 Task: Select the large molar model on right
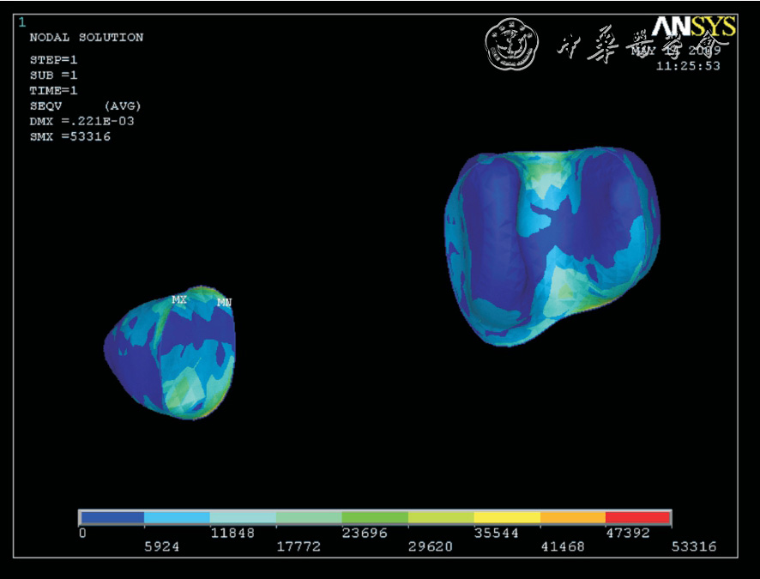click(551, 245)
